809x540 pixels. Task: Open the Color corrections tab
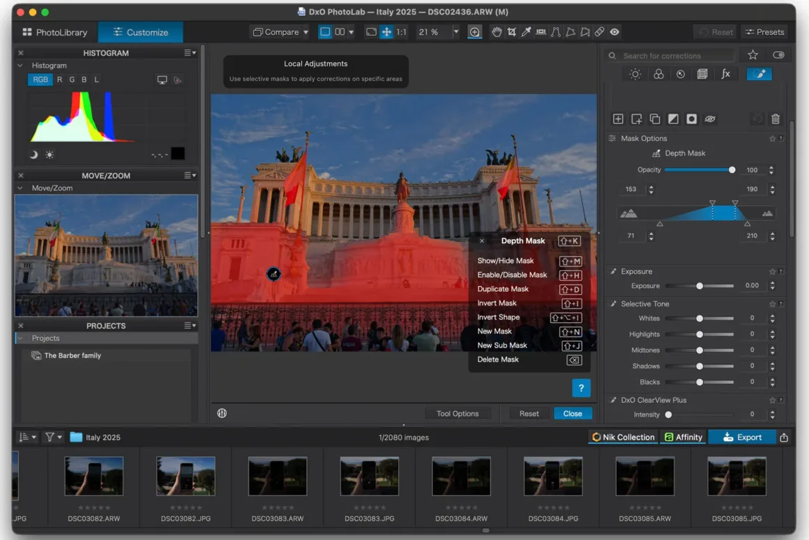[658, 75]
